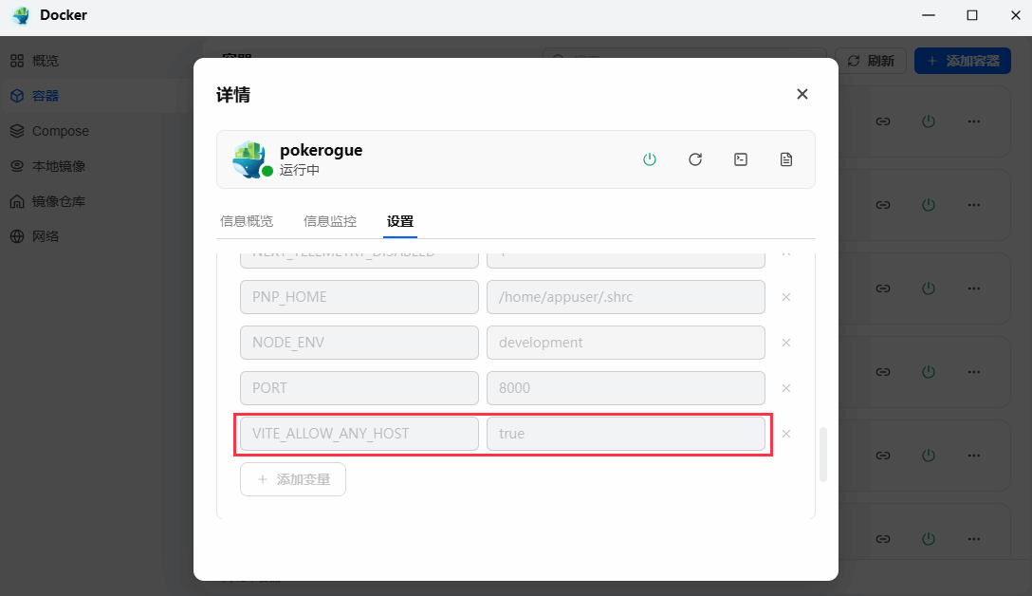Remove the PNP_HOME variable row
The height and width of the screenshot is (596, 1032).
click(785, 297)
